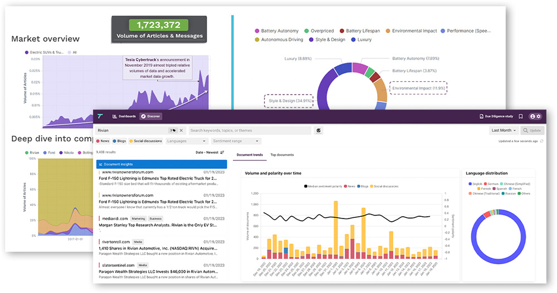Open the user account avatar icon

tap(532, 116)
